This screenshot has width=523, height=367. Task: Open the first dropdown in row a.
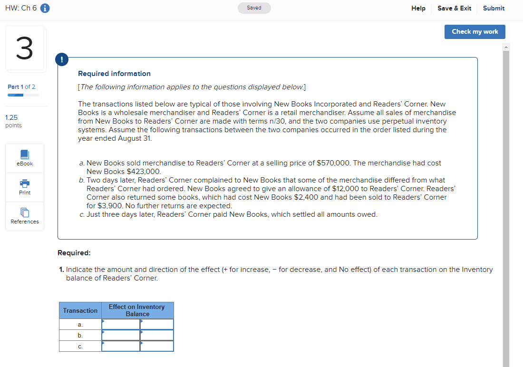(121, 324)
